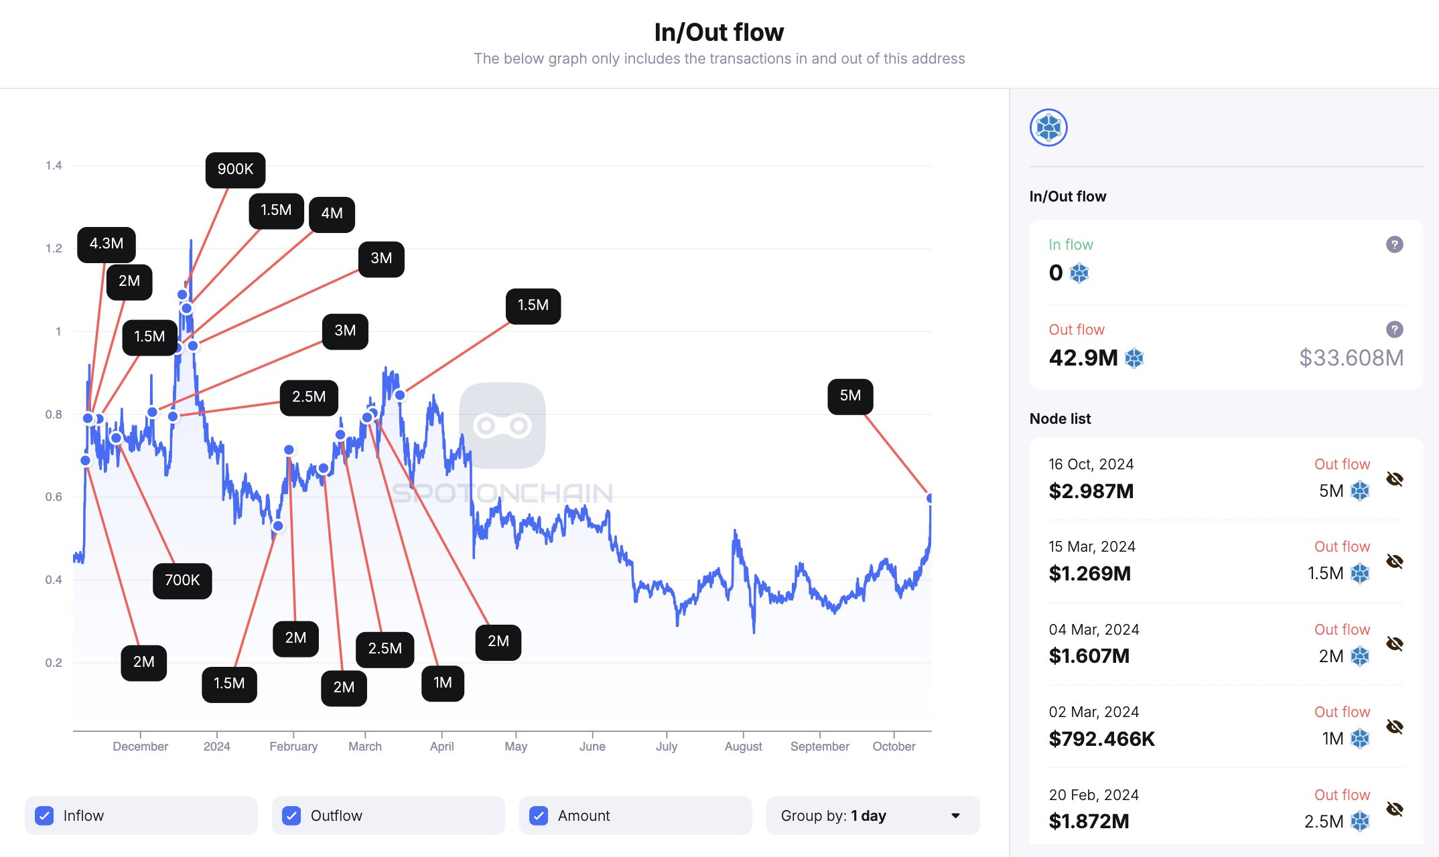Click the Out flow help question mark
Image resolution: width=1439 pixels, height=857 pixels.
[1394, 329]
